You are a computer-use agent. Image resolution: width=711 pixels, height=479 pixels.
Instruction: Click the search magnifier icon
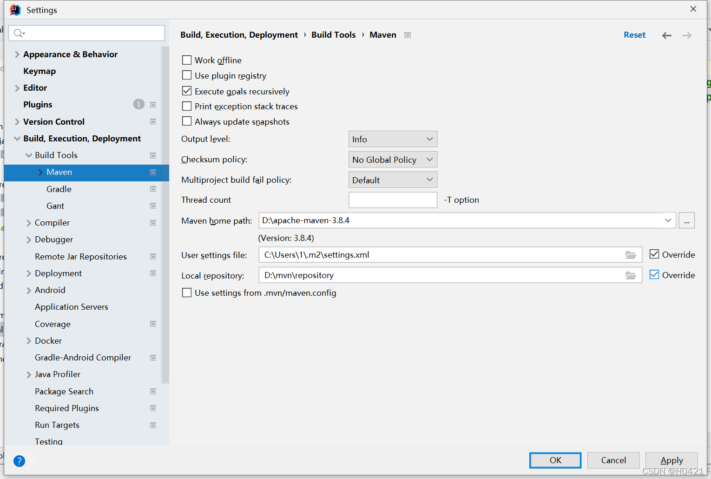tap(19, 33)
